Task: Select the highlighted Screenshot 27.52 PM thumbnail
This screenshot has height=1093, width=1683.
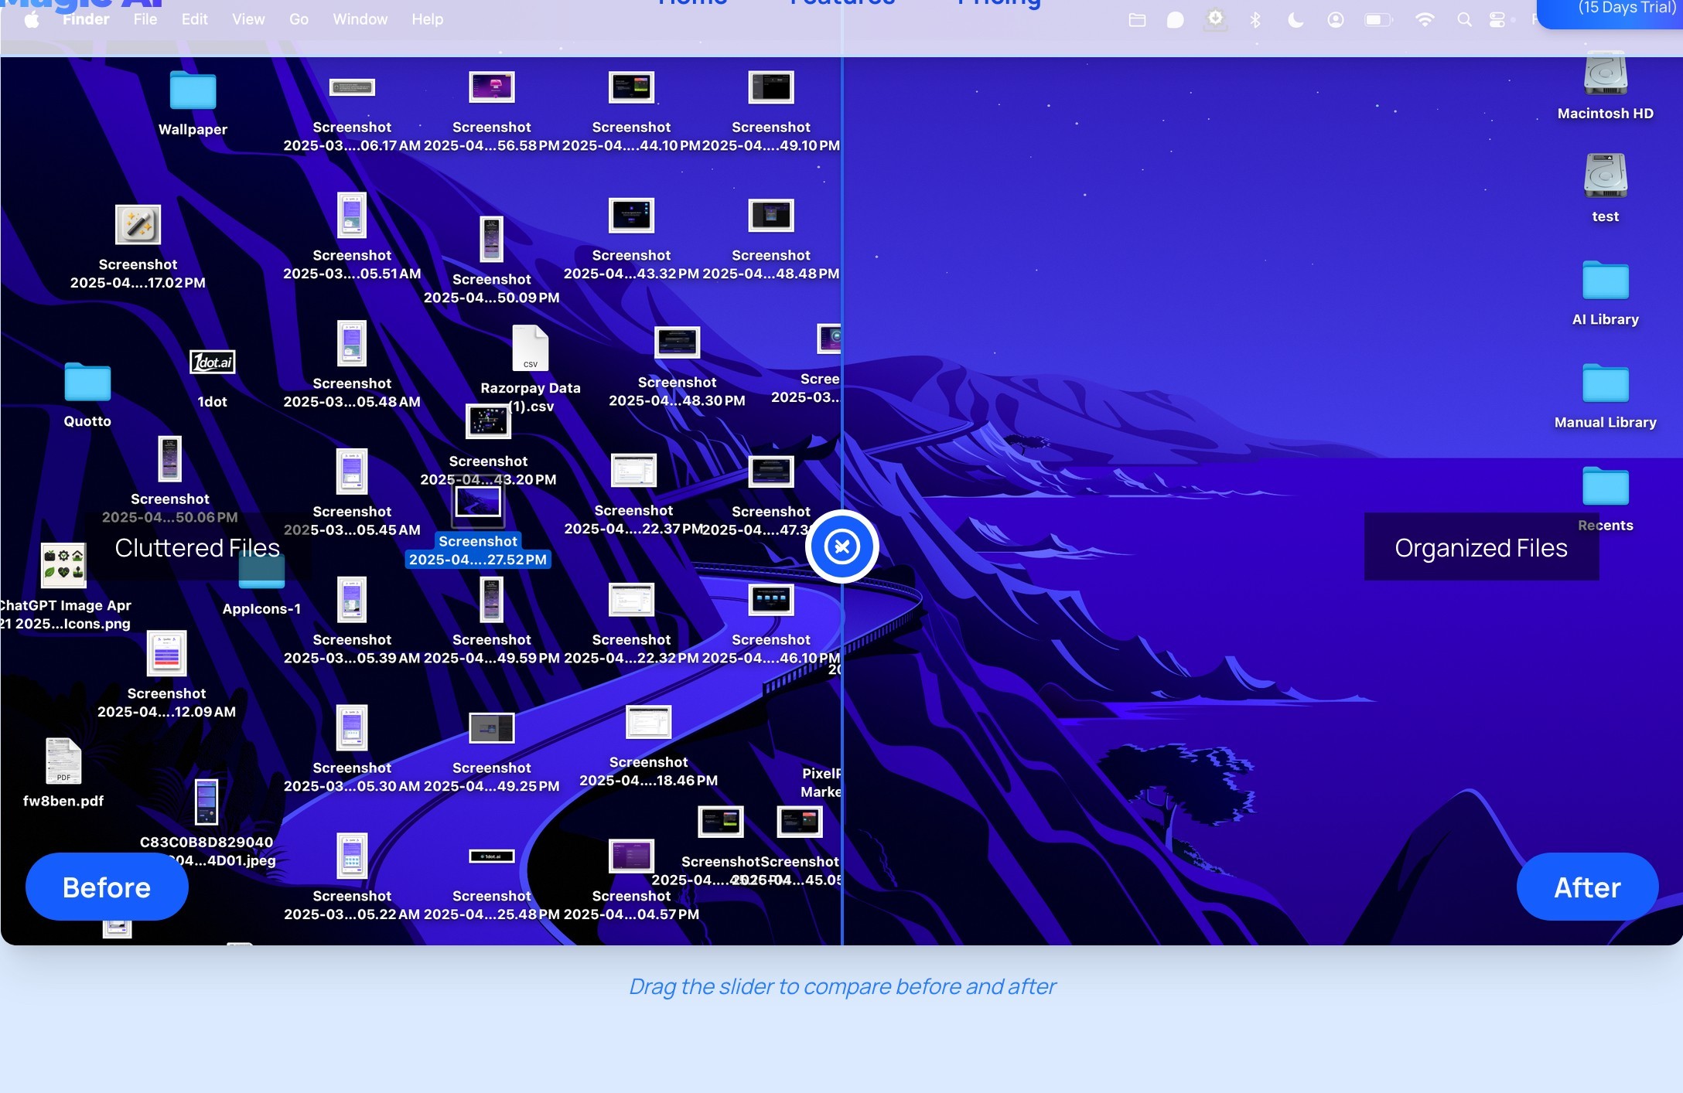Action: 477,503
